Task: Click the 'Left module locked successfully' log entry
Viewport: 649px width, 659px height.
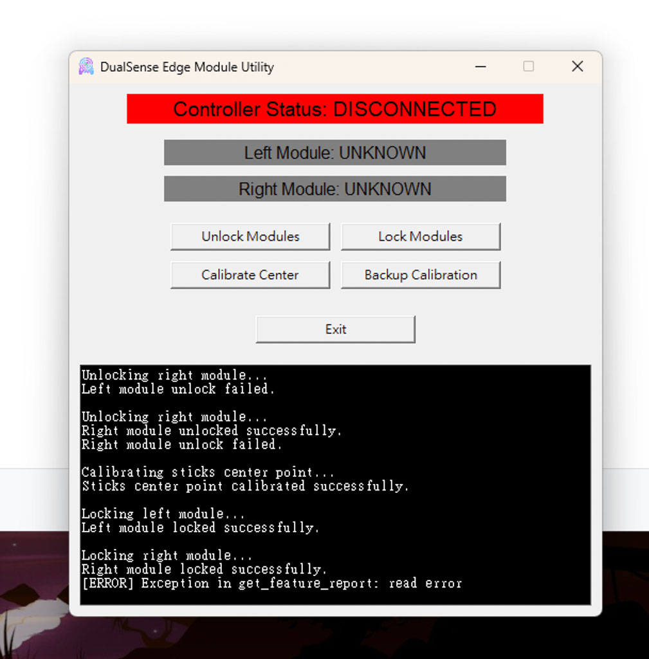Action: point(200,528)
